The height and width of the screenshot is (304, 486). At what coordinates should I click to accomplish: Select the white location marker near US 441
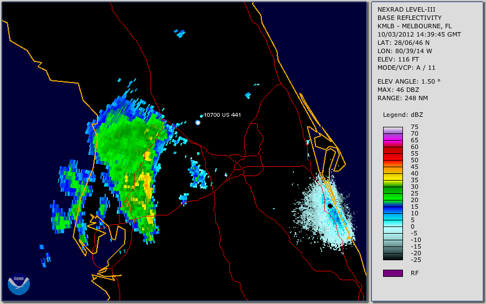198,122
